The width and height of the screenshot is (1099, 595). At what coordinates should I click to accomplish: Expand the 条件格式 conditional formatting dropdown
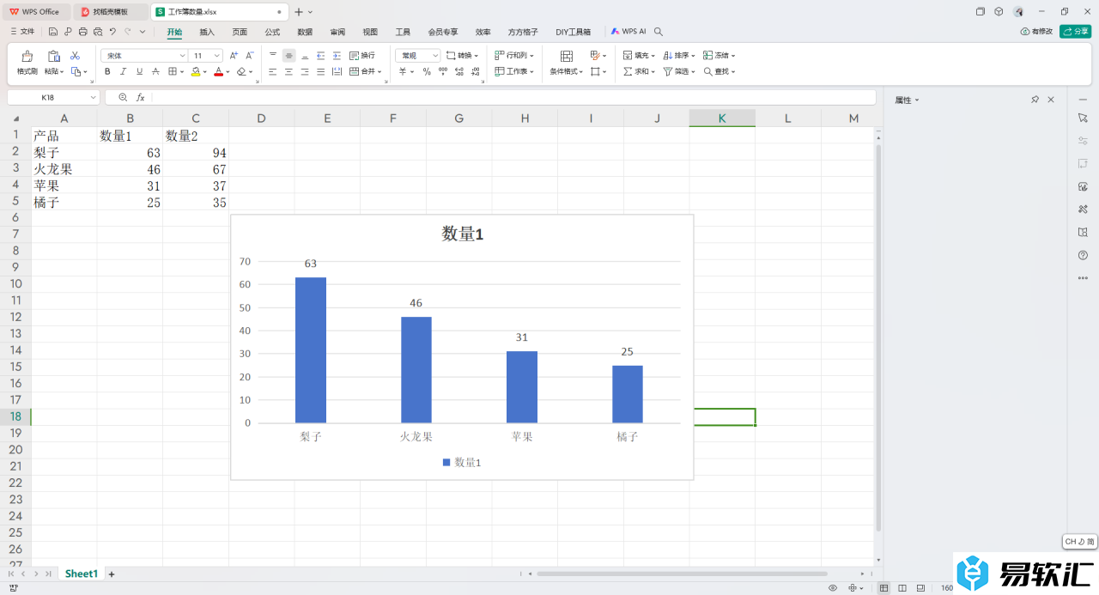pos(581,72)
